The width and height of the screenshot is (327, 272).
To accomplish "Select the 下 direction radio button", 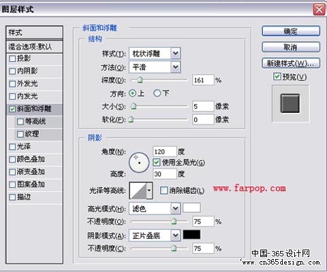I will click(157, 93).
